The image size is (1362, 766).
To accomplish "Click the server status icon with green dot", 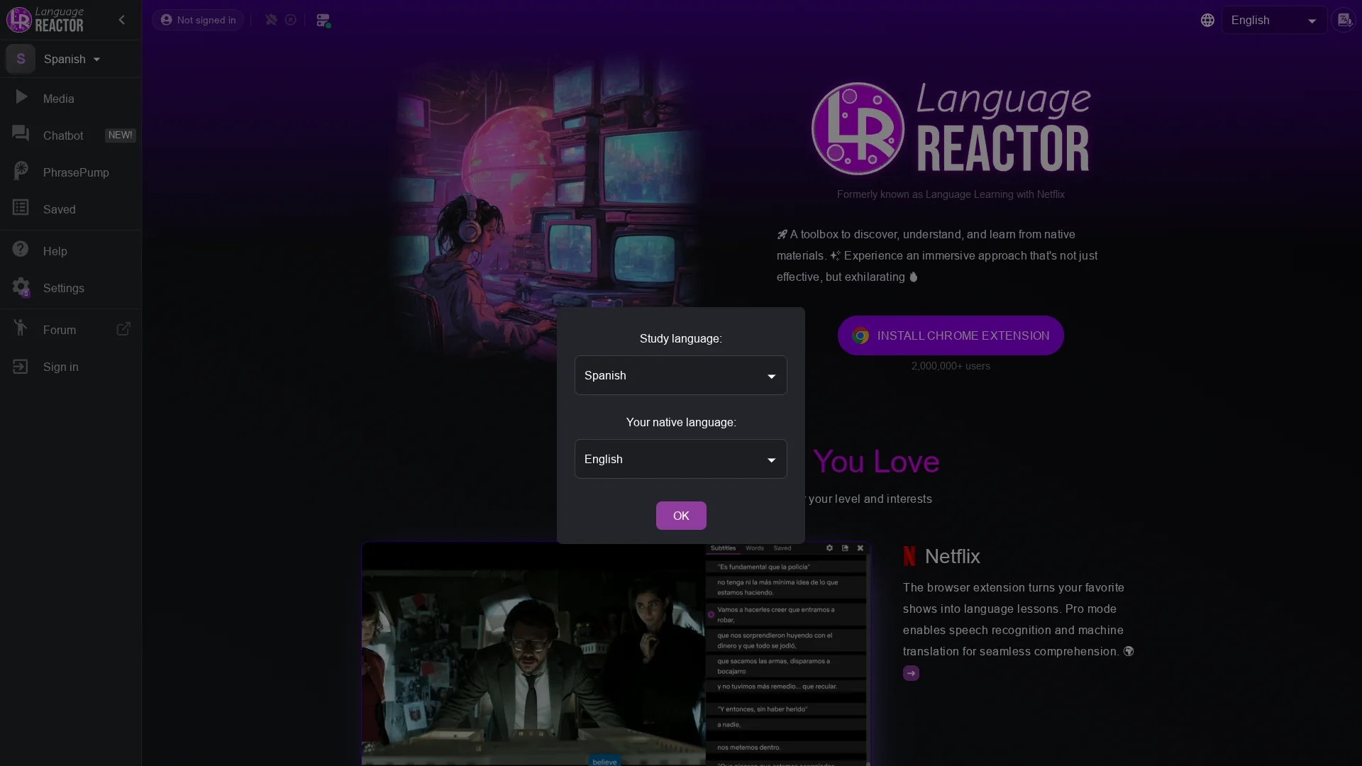I will (x=323, y=21).
